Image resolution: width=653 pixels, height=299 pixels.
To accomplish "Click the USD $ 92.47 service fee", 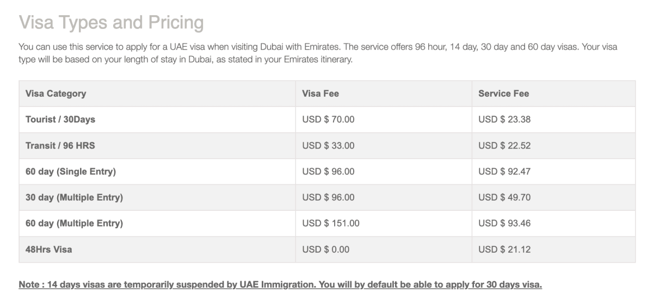I will coord(504,172).
